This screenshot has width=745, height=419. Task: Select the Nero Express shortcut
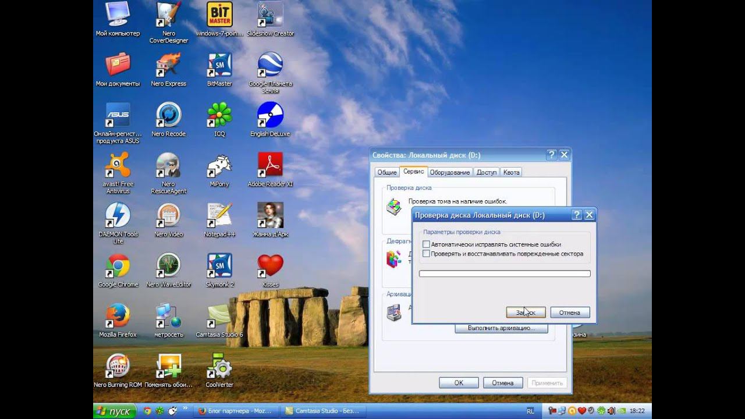[168, 69]
